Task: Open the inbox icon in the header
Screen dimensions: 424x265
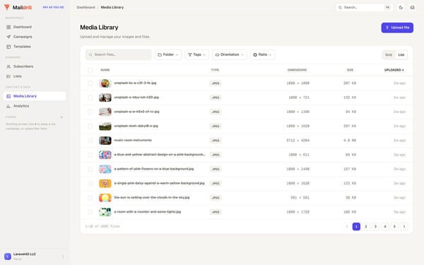Action: pyautogui.click(x=412, y=7)
